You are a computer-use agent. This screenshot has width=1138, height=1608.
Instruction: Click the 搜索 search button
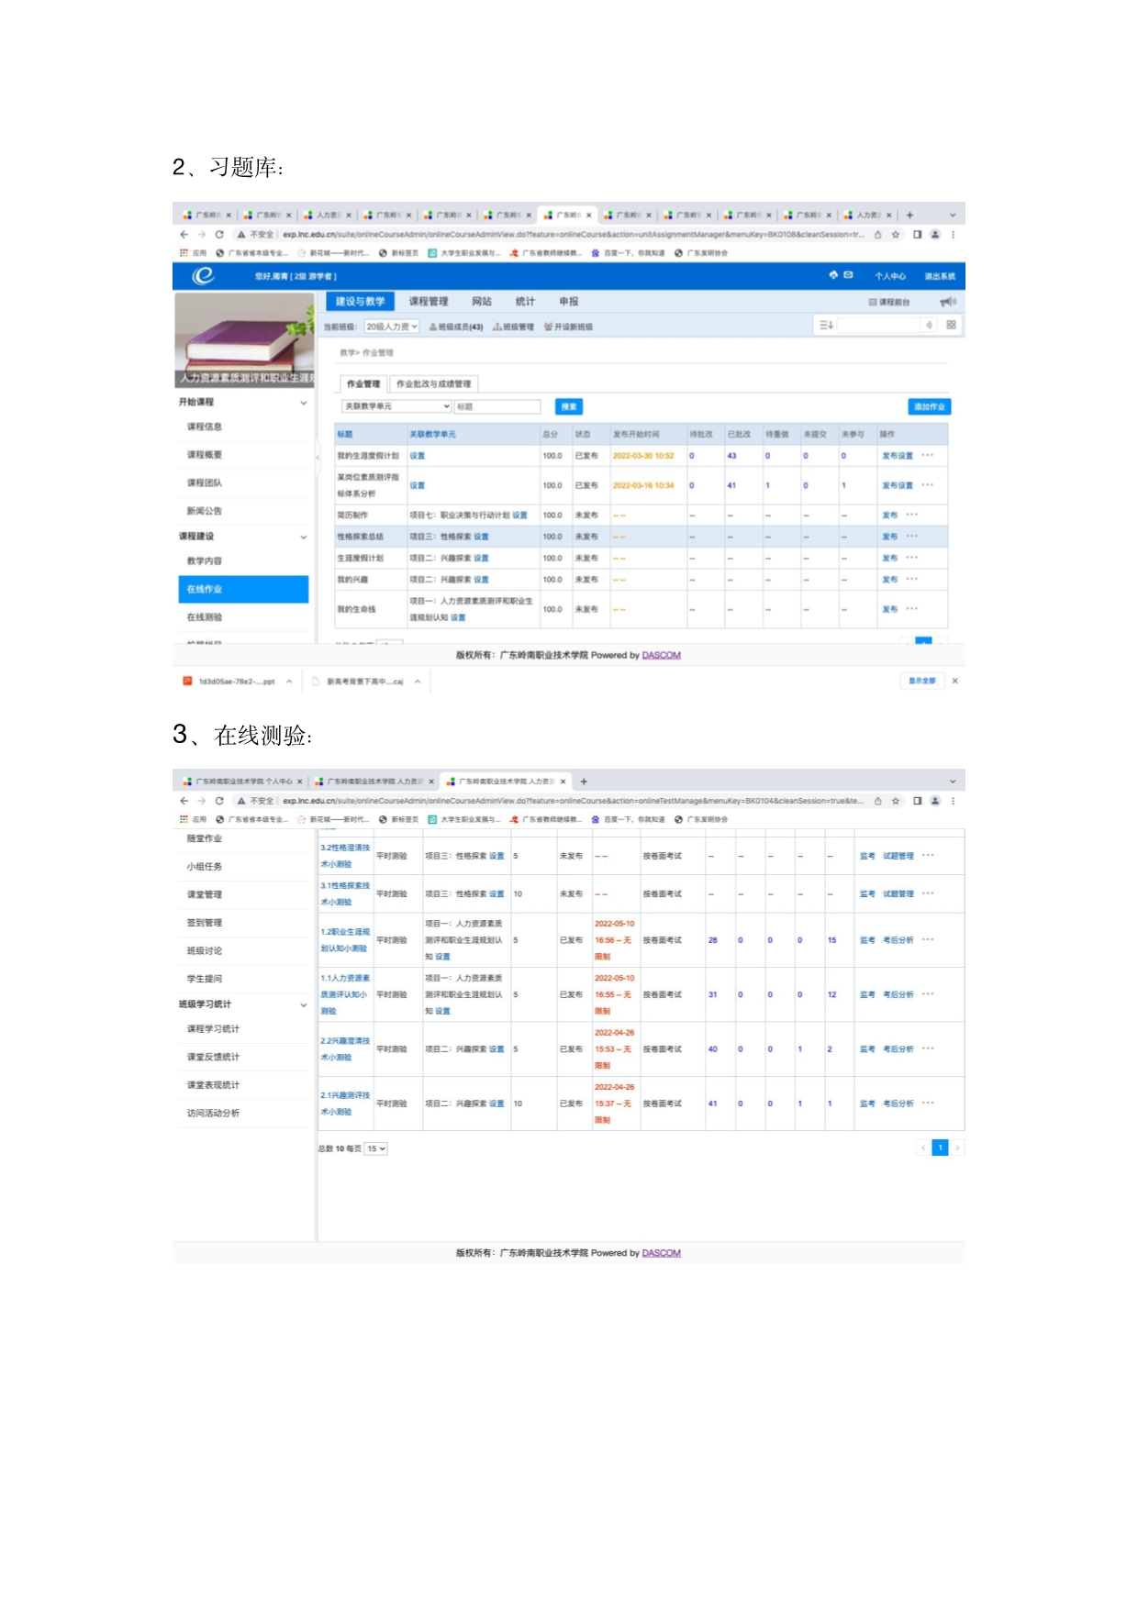pos(569,406)
